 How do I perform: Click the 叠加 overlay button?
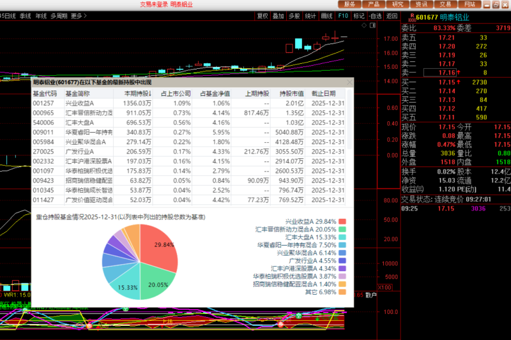278,16
